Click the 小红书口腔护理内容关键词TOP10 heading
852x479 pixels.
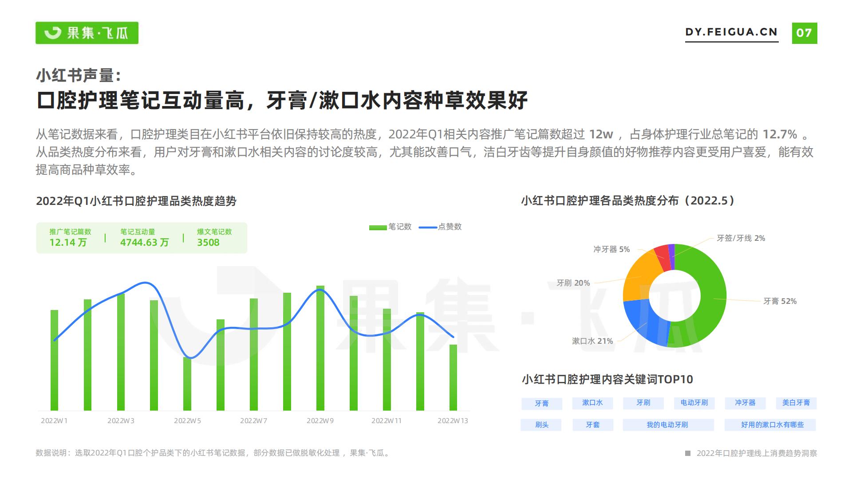click(607, 379)
